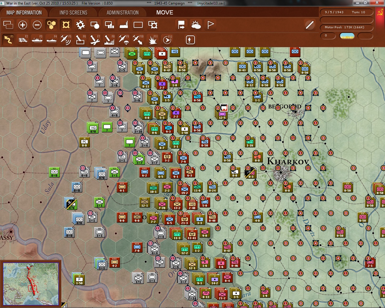Click the Soviet flag side indicator
Screen dimensions: 385x308
(x=380, y=13)
